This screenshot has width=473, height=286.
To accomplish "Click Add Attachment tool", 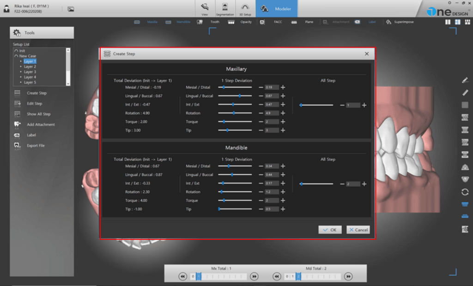I will click(41, 125).
